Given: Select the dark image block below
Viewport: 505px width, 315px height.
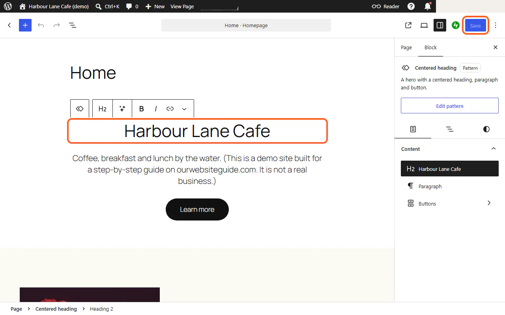Looking at the screenshot, I should [90, 295].
